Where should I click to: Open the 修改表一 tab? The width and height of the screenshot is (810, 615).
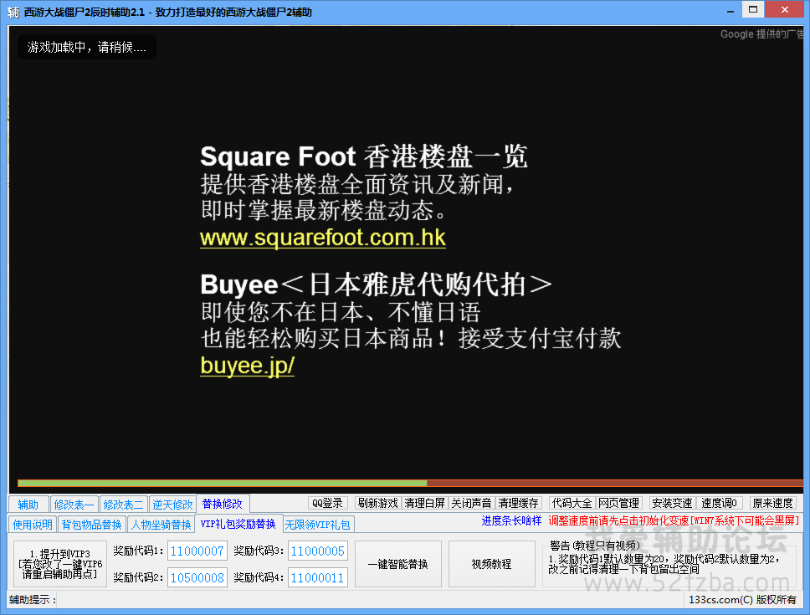[74, 504]
